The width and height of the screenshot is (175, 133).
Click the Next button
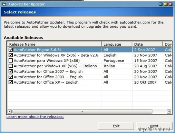[x=154, y=126]
